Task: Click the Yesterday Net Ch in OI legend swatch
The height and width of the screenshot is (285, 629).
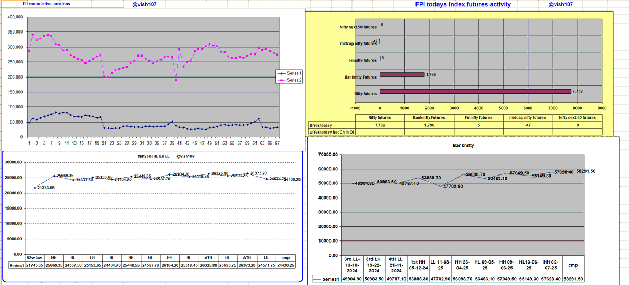Action: [311, 131]
